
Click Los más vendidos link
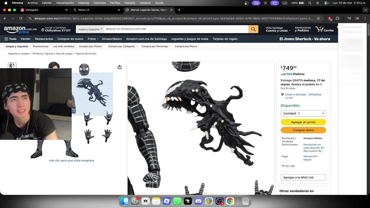[64, 46]
